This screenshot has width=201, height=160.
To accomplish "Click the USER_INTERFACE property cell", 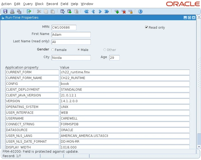I will coord(32,113).
